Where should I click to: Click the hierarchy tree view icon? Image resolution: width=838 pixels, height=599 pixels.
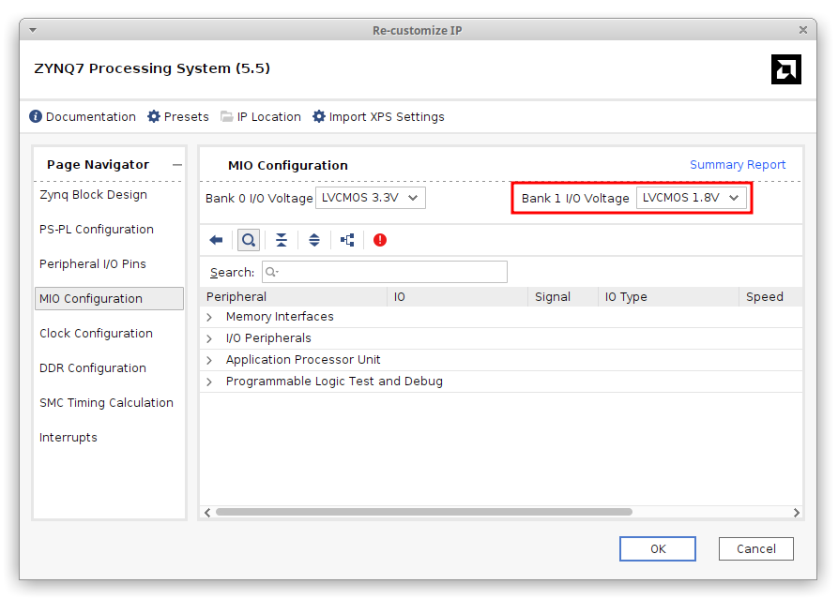(x=347, y=240)
